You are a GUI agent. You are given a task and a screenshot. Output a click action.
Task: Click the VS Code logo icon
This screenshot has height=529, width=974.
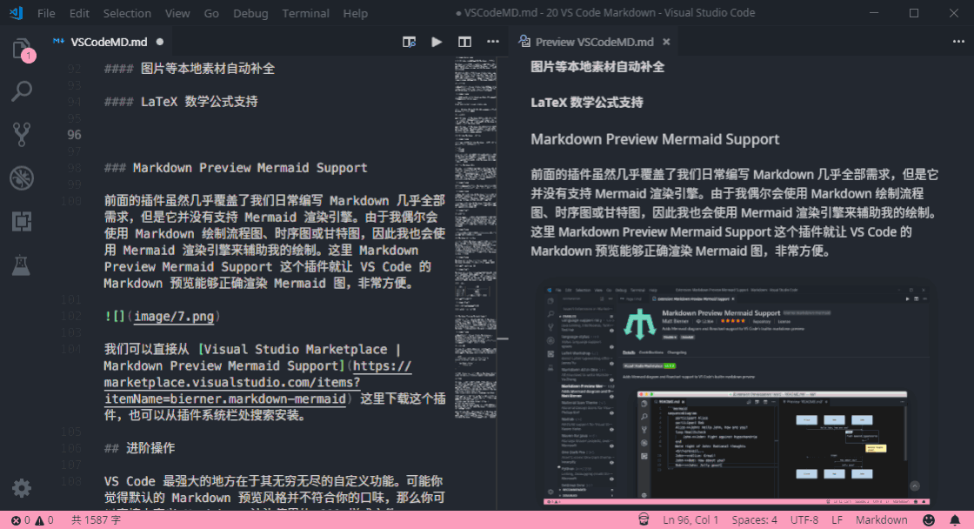pos(17,13)
